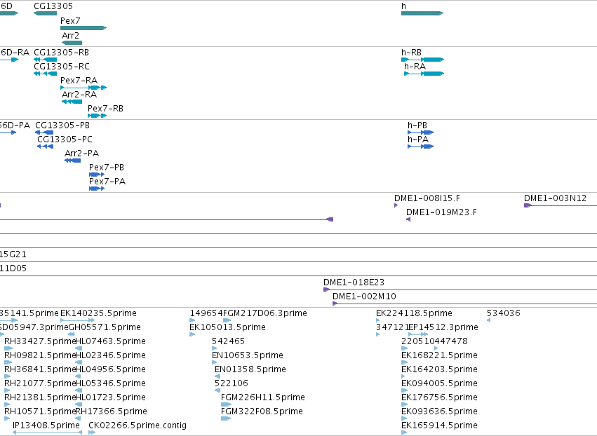Viewport: 597px width, 436px height.
Task: Click the h-PB protein label
Action: coord(417,125)
